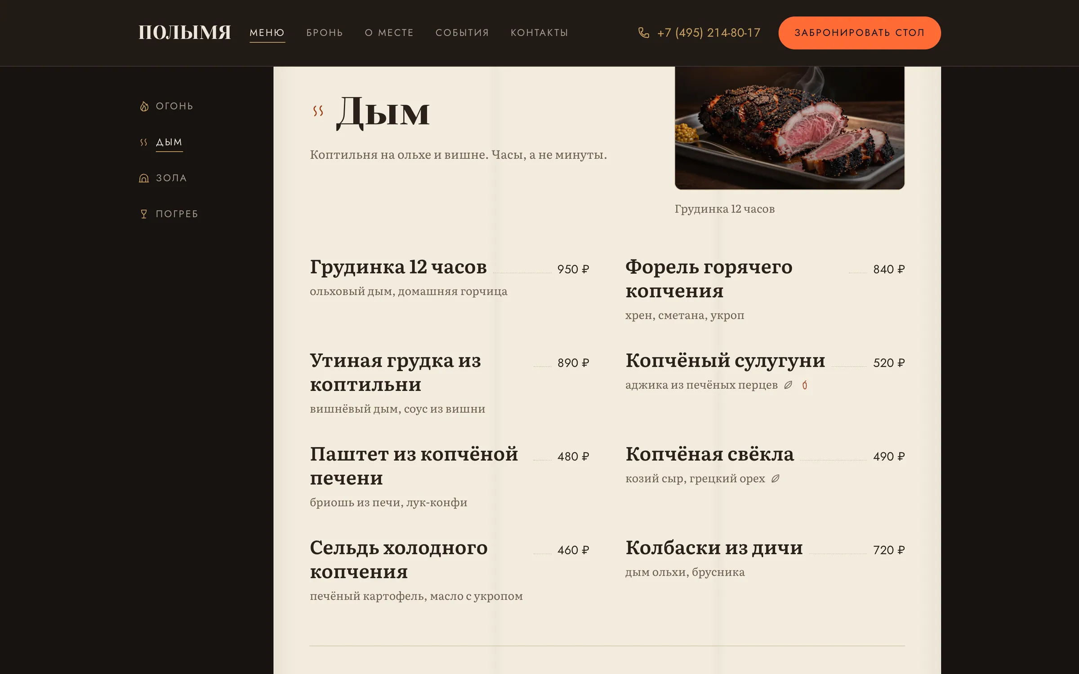The image size is (1079, 674).
Task: Select the Форель горячего копчения dish
Action: [x=709, y=279]
